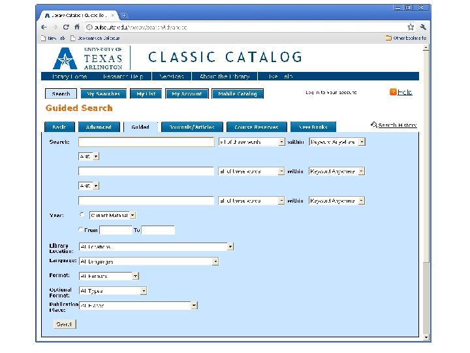Viewport: 470px width, 353px height.
Task: Open My List
Action: [x=146, y=93]
